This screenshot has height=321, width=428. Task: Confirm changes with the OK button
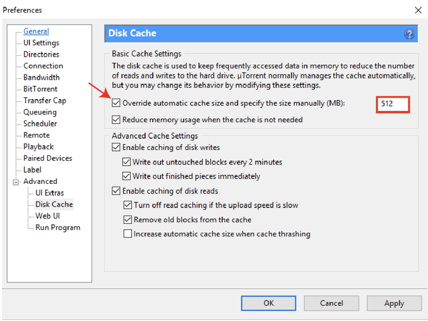point(269,303)
